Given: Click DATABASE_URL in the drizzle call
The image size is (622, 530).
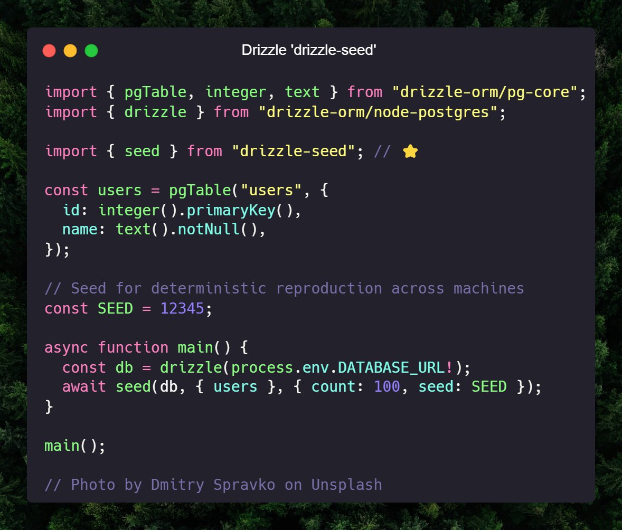Looking at the screenshot, I should click(x=391, y=367).
